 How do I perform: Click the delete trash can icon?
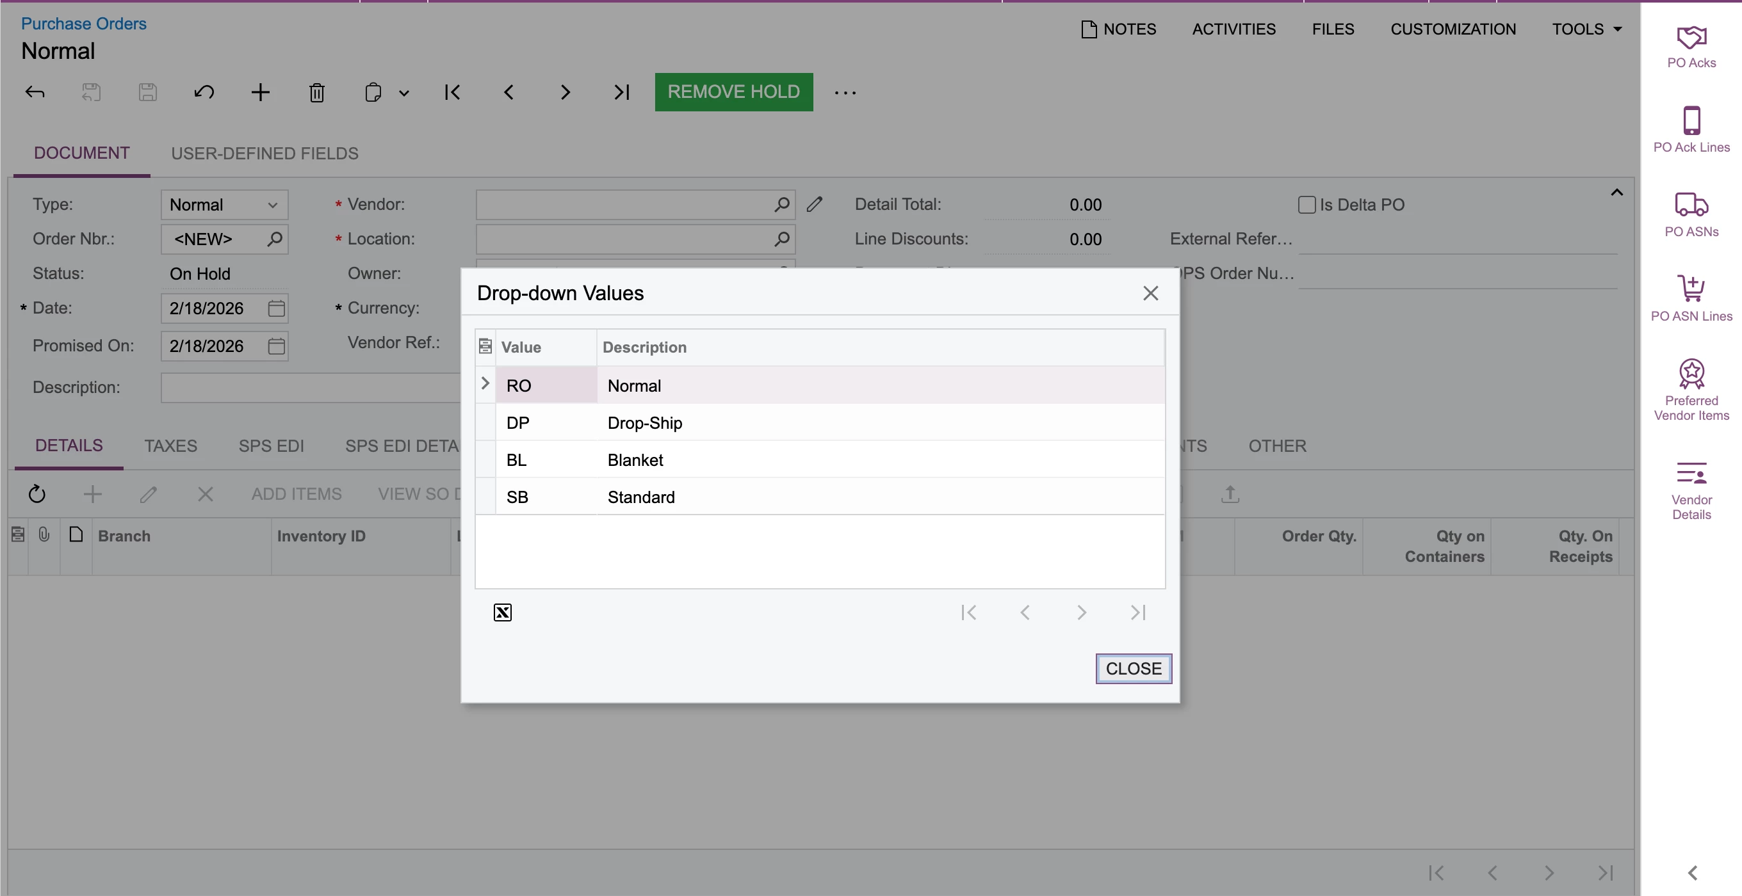[x=316, y=93]
